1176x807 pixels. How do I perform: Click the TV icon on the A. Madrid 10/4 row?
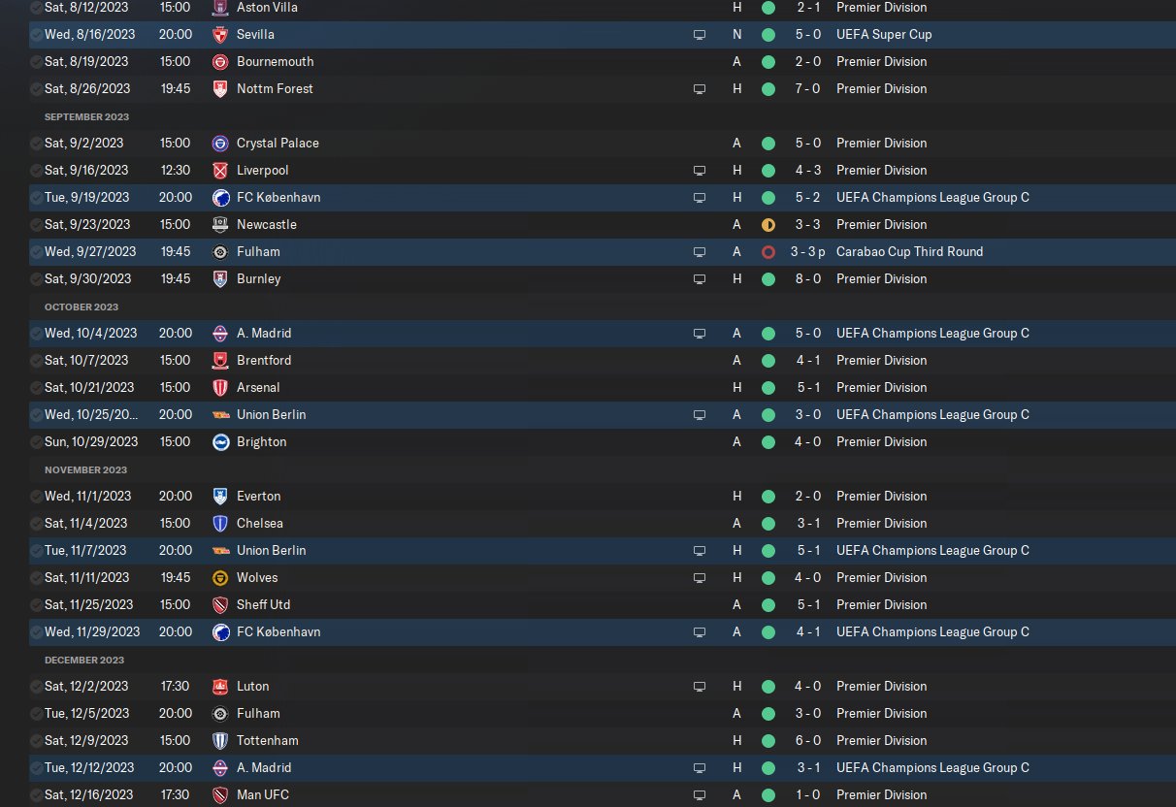699,333
